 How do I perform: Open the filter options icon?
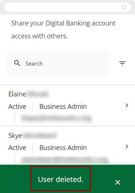pyautogui.click(x=122, y=63)
